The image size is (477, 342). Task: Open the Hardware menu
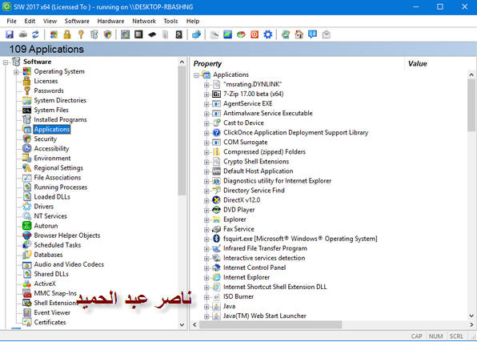[x=110, y=21]
